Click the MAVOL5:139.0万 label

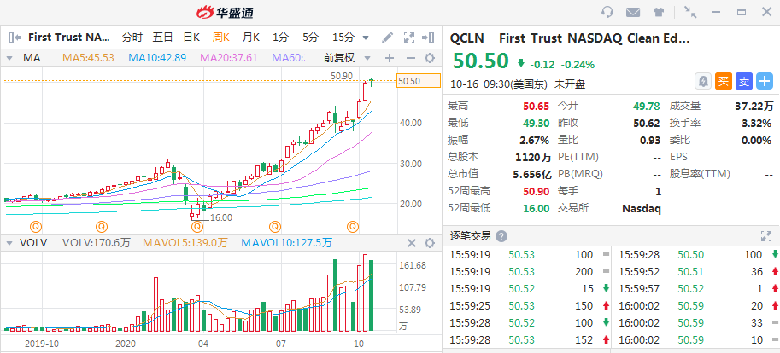tap(185, 243)
